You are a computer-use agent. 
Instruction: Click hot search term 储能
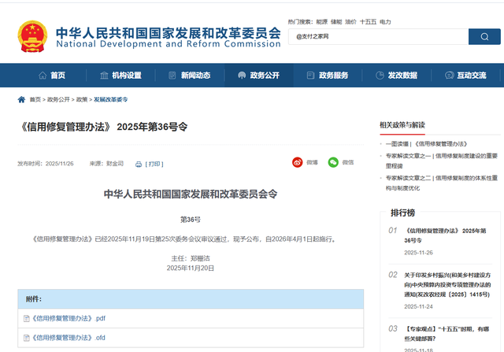336,22
